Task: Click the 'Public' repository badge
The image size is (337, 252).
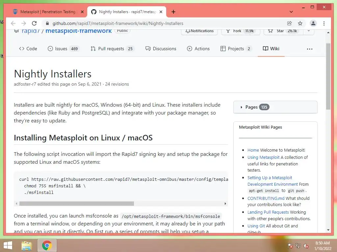Action: point(122,31)
